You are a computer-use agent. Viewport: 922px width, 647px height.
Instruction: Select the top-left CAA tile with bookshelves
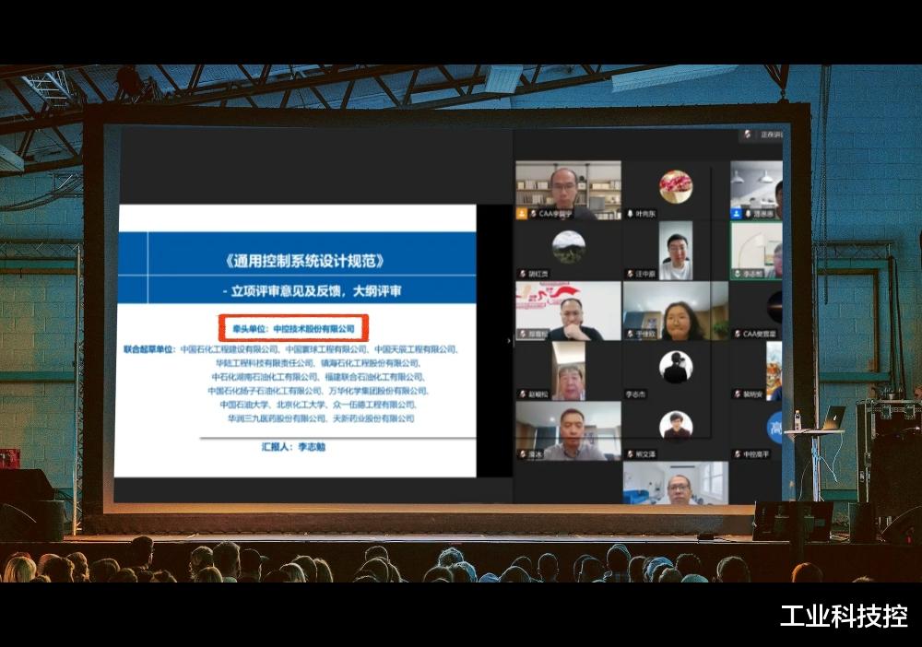pyautogui.click(x=568, y=190)
